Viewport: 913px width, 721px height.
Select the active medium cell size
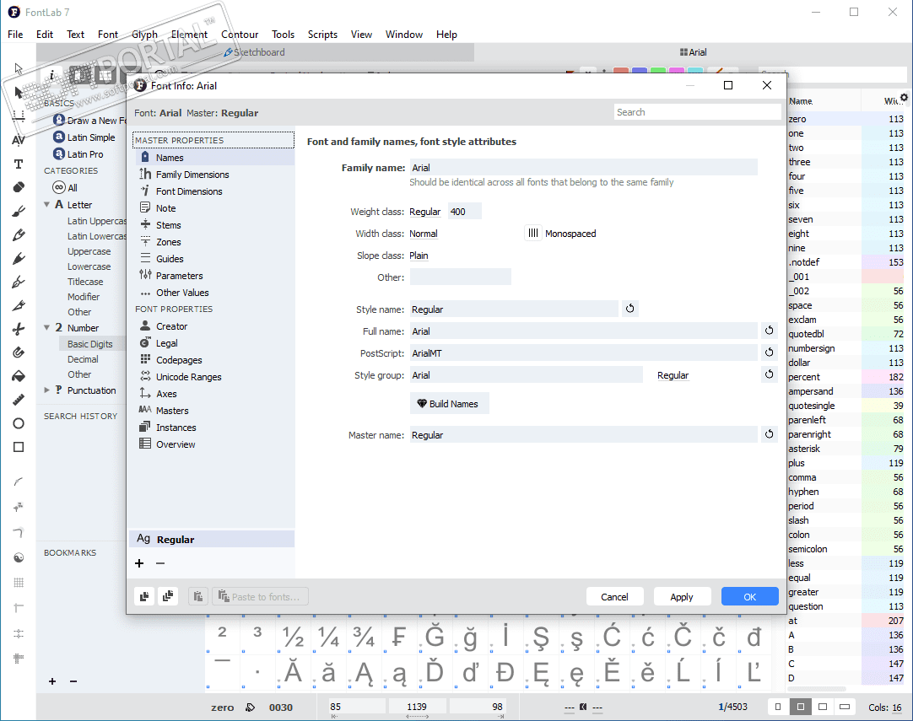(801, 707)
